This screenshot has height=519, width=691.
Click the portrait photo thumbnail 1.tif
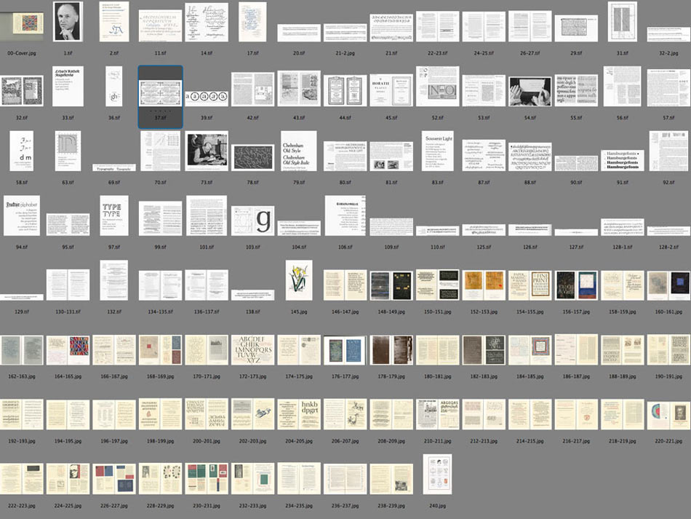[68, 22]
